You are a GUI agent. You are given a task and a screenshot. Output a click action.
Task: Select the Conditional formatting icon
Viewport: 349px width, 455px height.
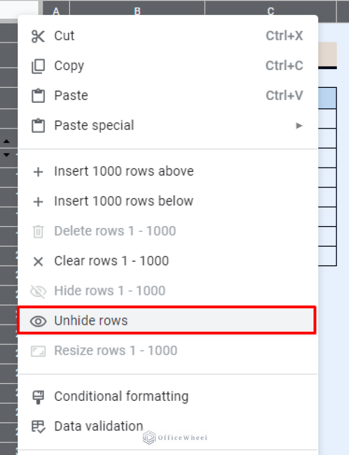coord(38,396)
